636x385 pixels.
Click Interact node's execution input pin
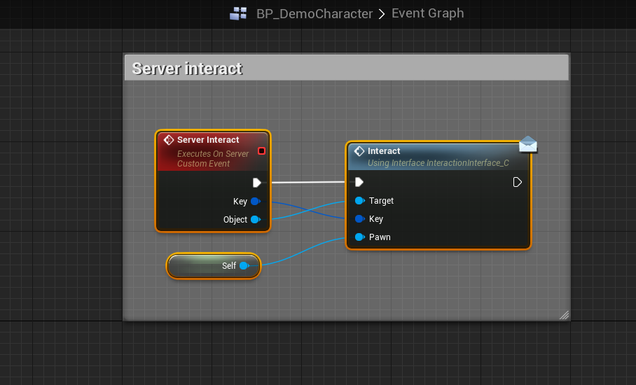pos(359,182)
